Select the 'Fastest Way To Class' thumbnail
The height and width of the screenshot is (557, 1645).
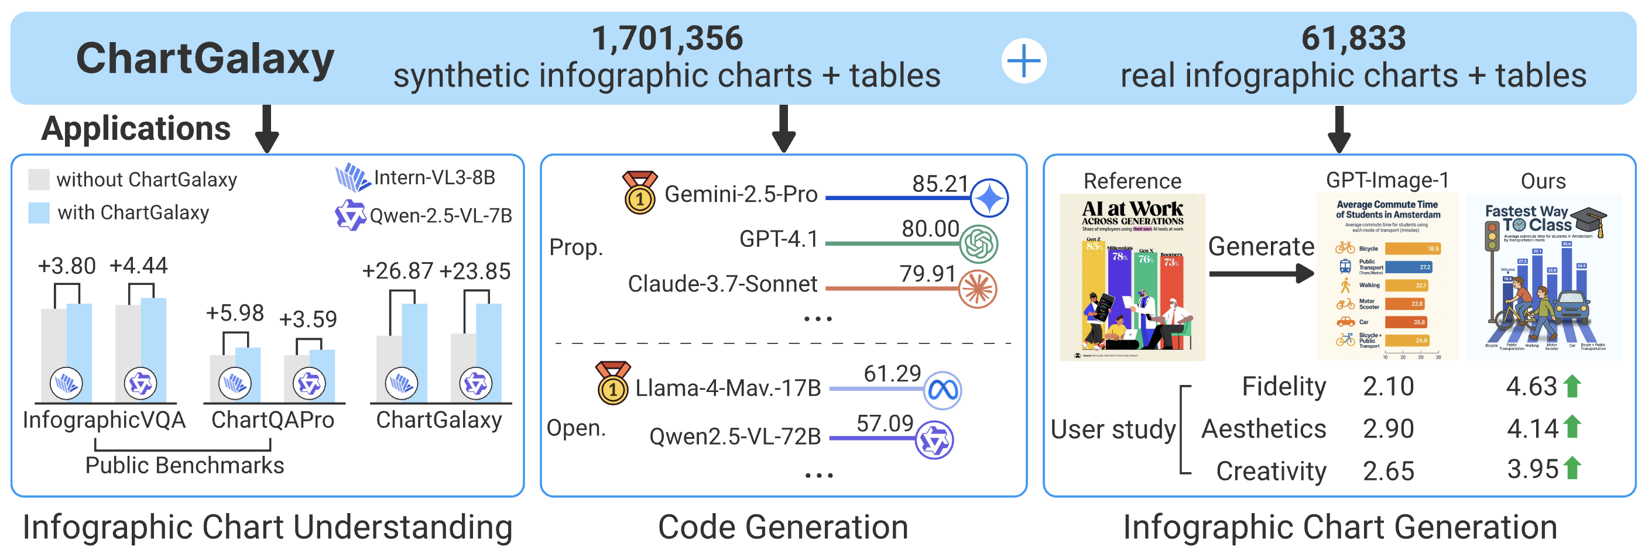1543,277
